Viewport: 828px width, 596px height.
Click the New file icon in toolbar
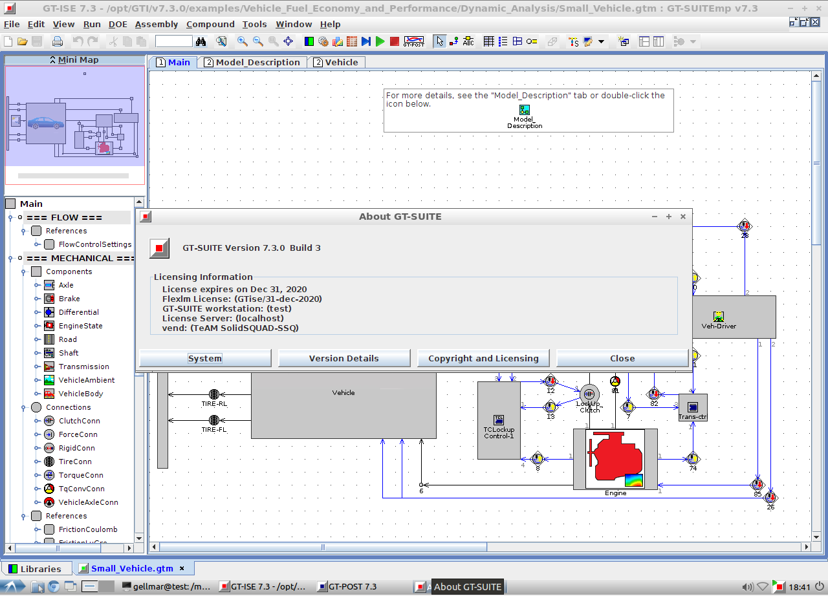tap(8, 41)
